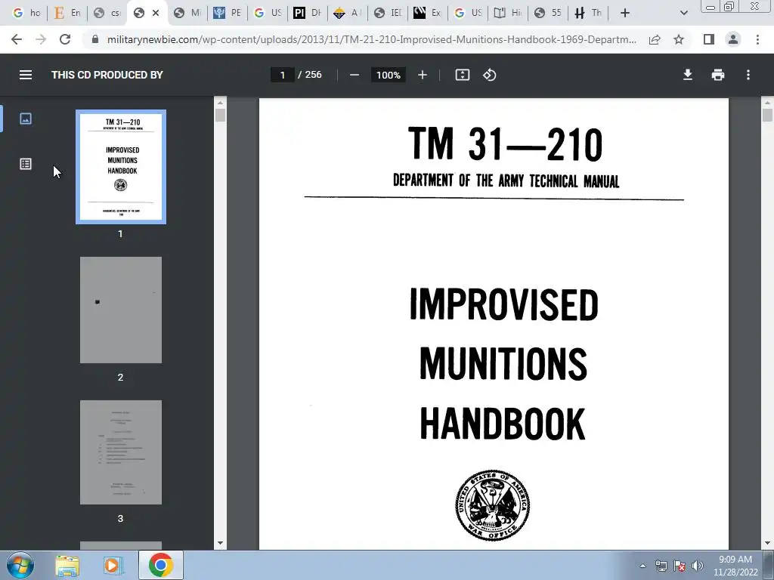
Task: Open Windows Start menu
Action: pyautogui.click(x=20, y=565)
